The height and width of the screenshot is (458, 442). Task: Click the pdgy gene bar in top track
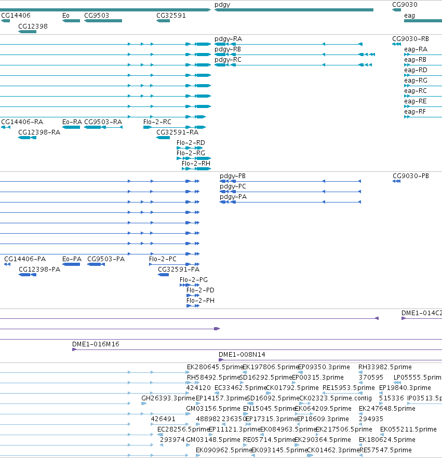point(294,10)
